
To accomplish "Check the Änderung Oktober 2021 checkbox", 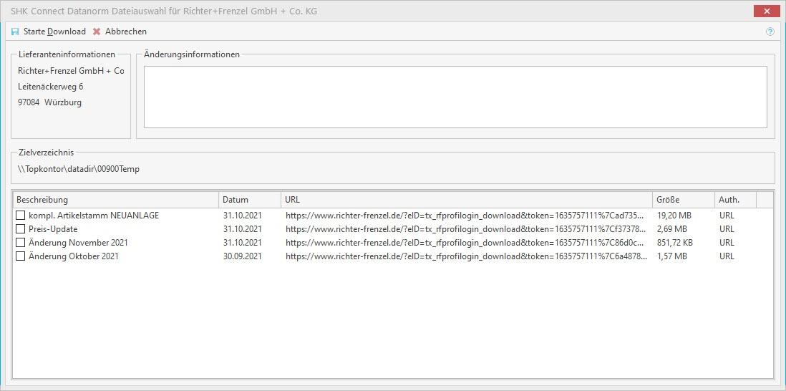I will [x=20, y=256].
